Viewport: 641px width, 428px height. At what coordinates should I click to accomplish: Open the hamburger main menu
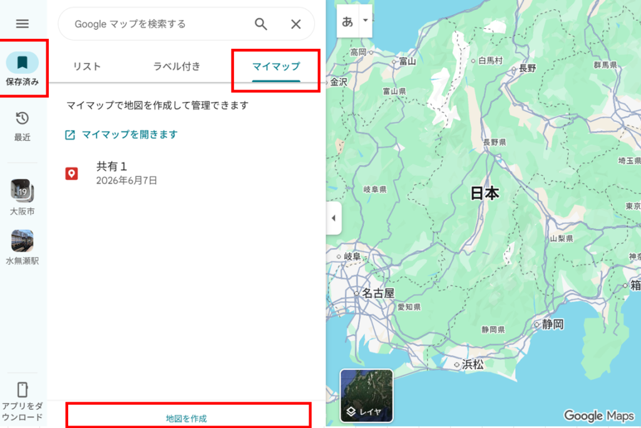[22, 24]
